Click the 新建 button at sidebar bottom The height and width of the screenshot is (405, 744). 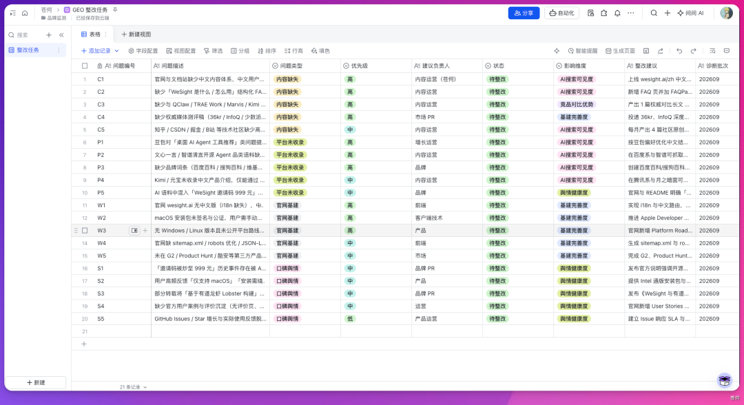click(36, 382)
